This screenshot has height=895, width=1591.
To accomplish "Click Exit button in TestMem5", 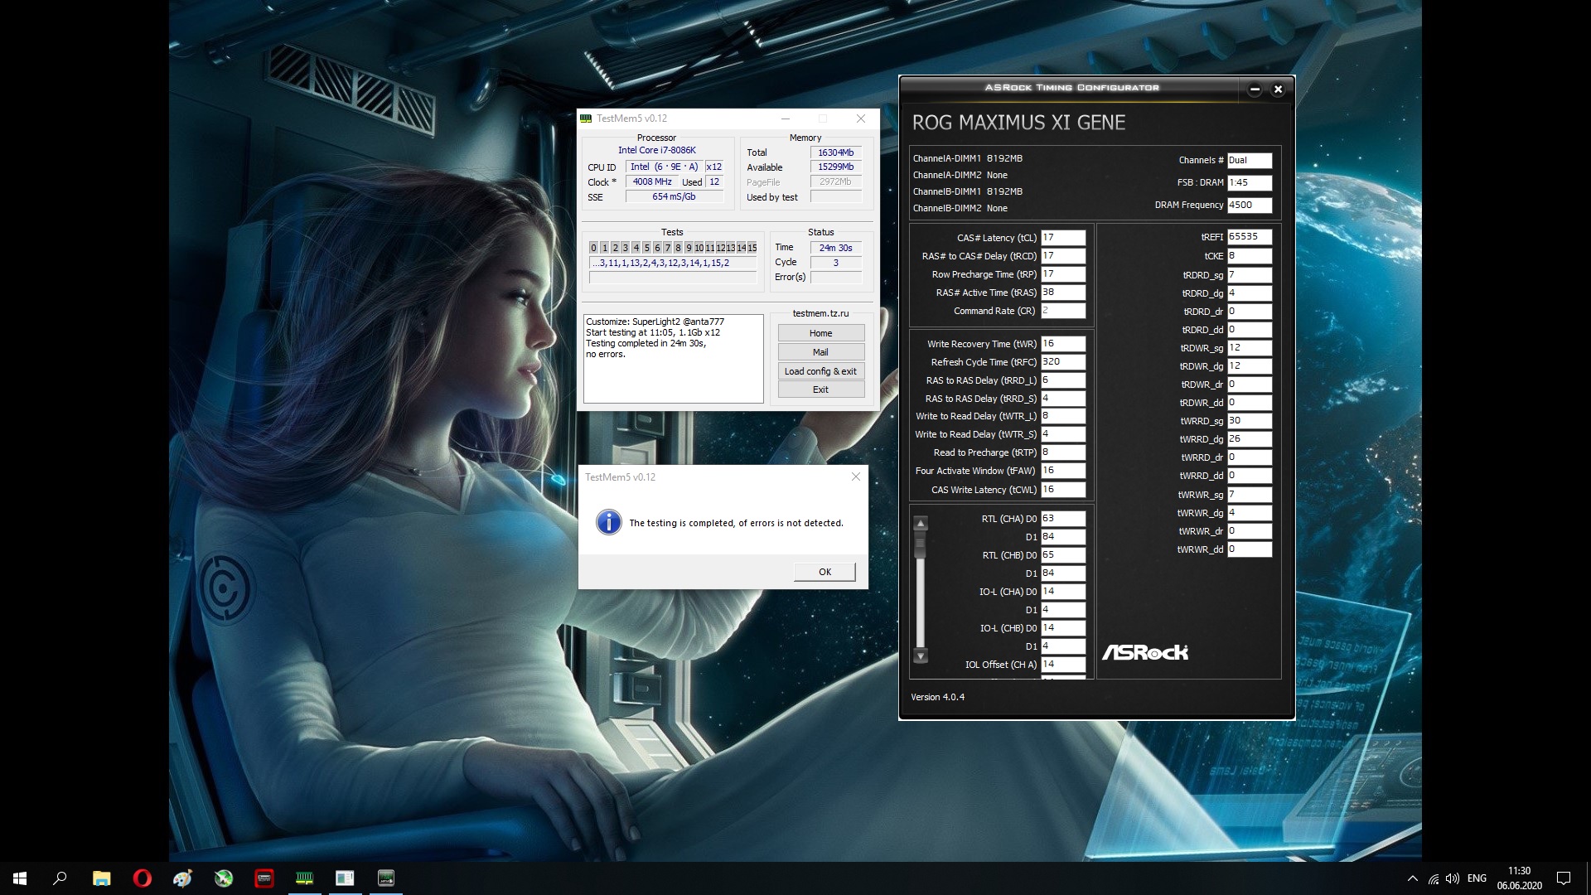I will (x=820, y=389).
